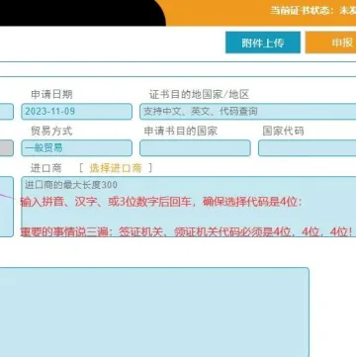This screenshot has height=357, width=356.
Task: Click the cut-off text area left of 进口商 box
Action: (7, 207)
